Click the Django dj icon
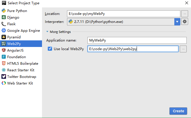 4,17
